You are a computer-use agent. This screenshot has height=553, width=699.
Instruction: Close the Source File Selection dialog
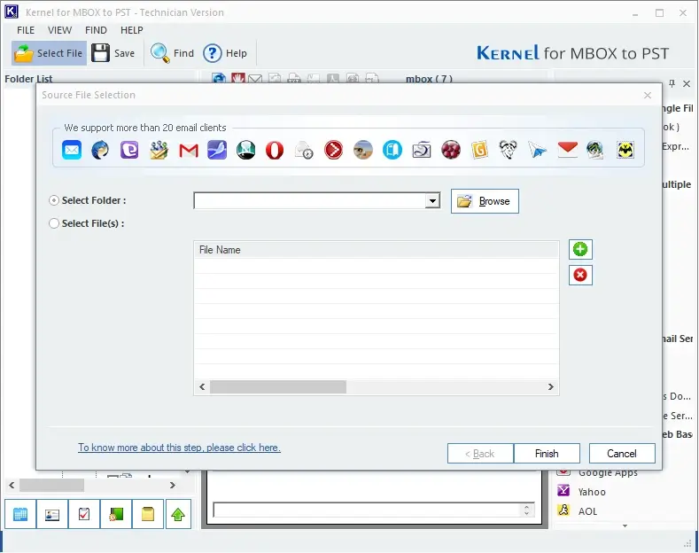[648, 95]
